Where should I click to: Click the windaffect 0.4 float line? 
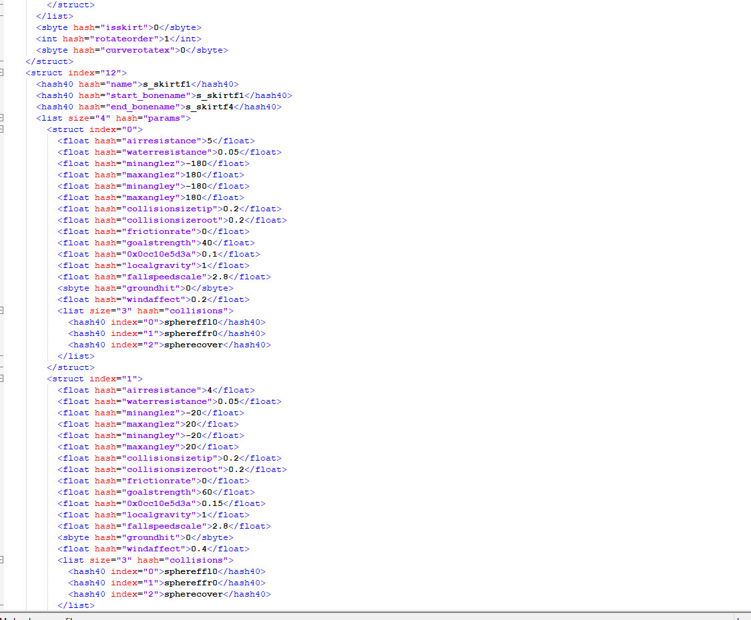click(153, 549)
